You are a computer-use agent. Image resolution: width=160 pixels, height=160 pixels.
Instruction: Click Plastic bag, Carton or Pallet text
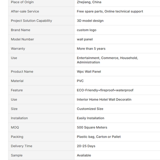click(99, 137)
